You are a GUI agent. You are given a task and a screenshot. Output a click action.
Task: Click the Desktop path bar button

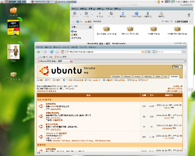point(88,21)
